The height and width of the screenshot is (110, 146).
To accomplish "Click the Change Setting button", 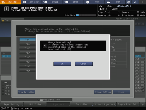I will pos(103,92).
